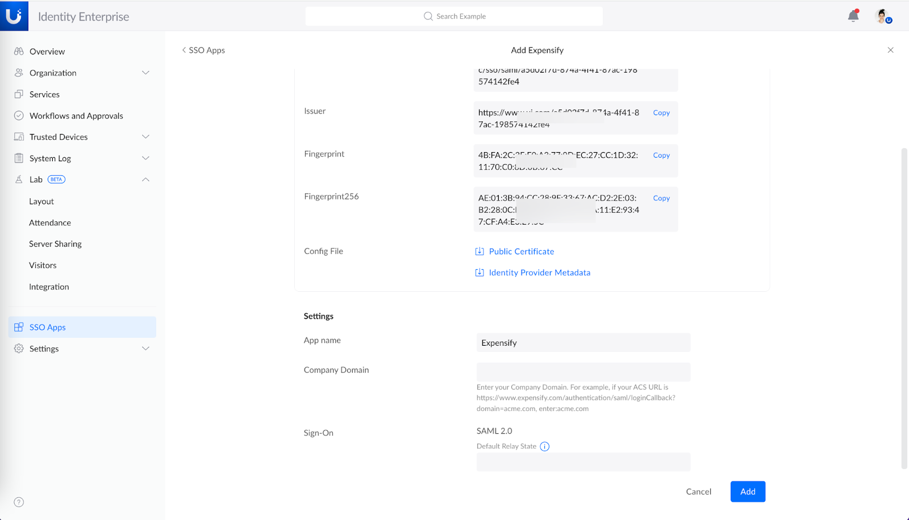
Task: Copy the Fingerprint256 value
Action: 661,198
